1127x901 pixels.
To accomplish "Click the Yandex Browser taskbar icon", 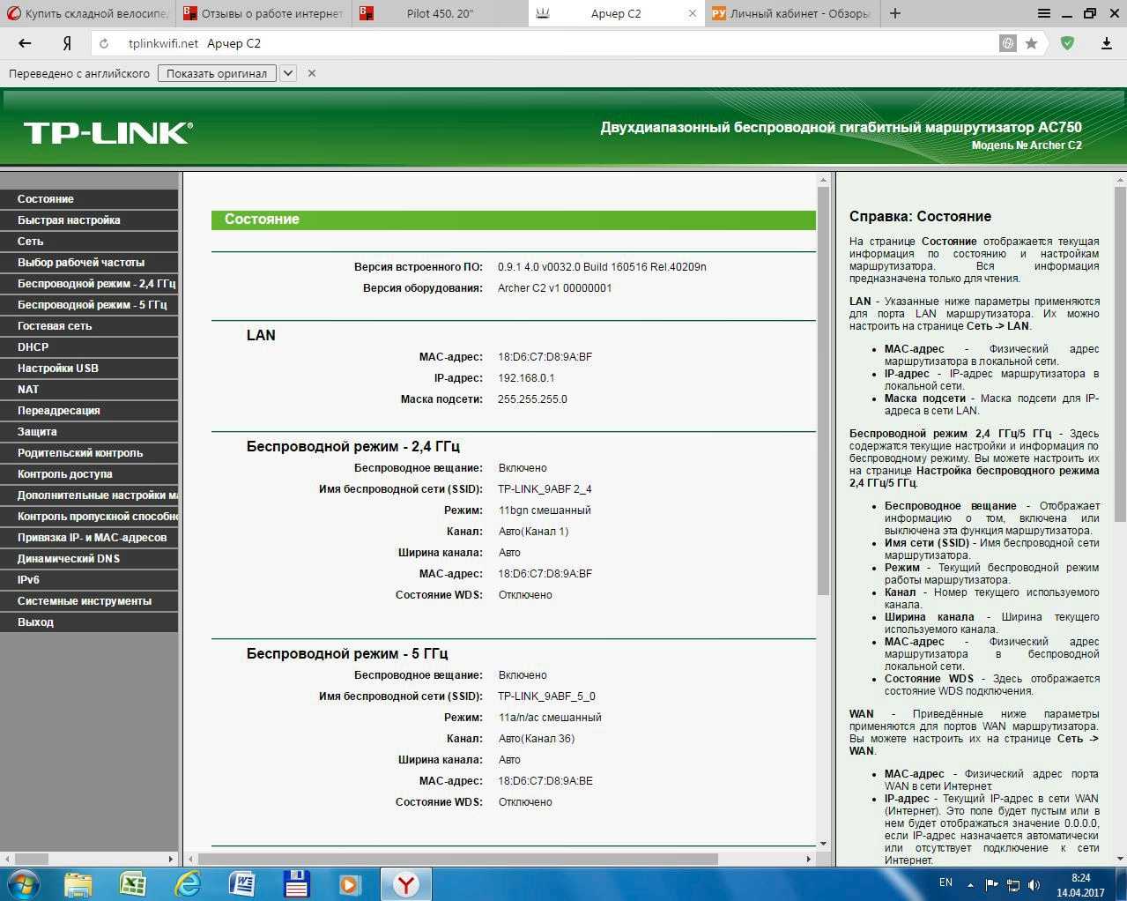I will pyautogui.click(x=405, y=883).
